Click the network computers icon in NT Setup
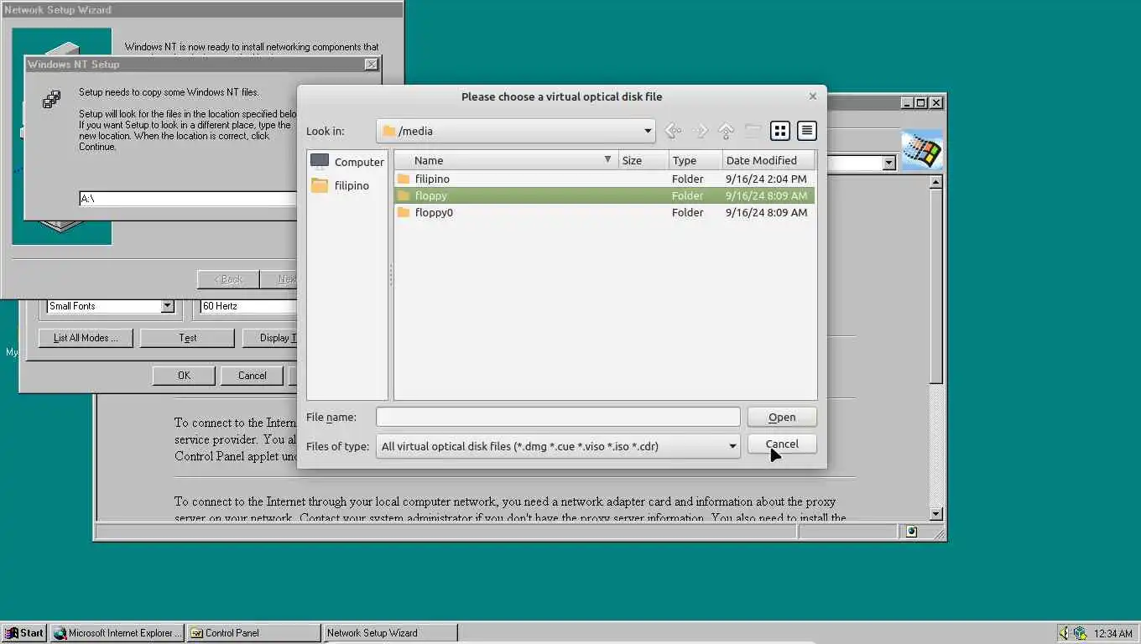This screenshot has width=1141, height=644. click(x=51, y=100)
